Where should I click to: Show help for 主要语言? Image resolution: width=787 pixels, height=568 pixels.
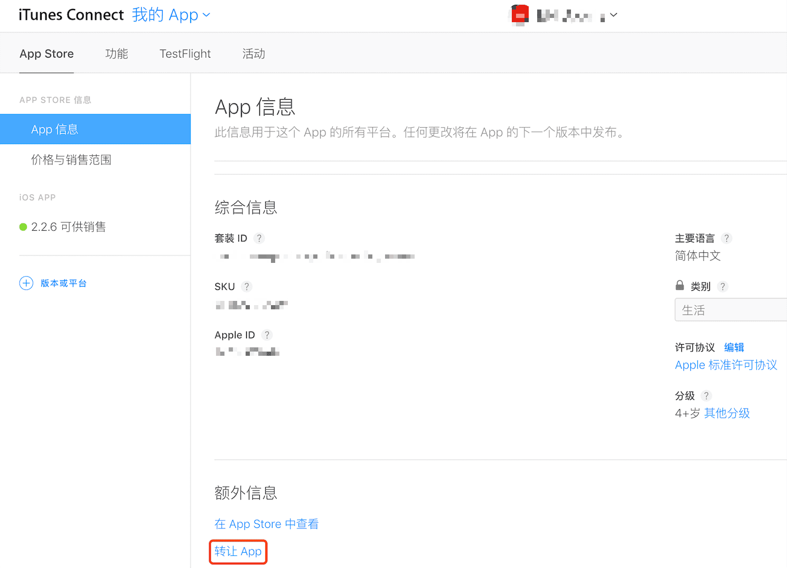coord(727,238)
